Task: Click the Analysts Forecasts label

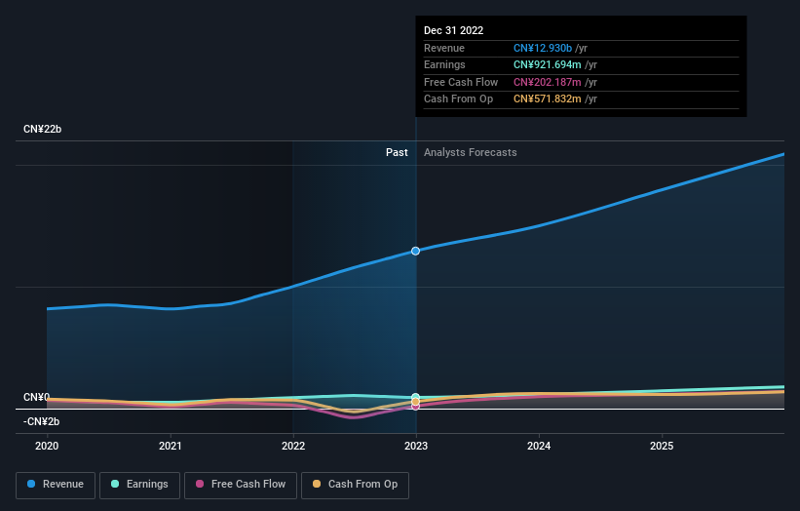Action: pos(471,152)
